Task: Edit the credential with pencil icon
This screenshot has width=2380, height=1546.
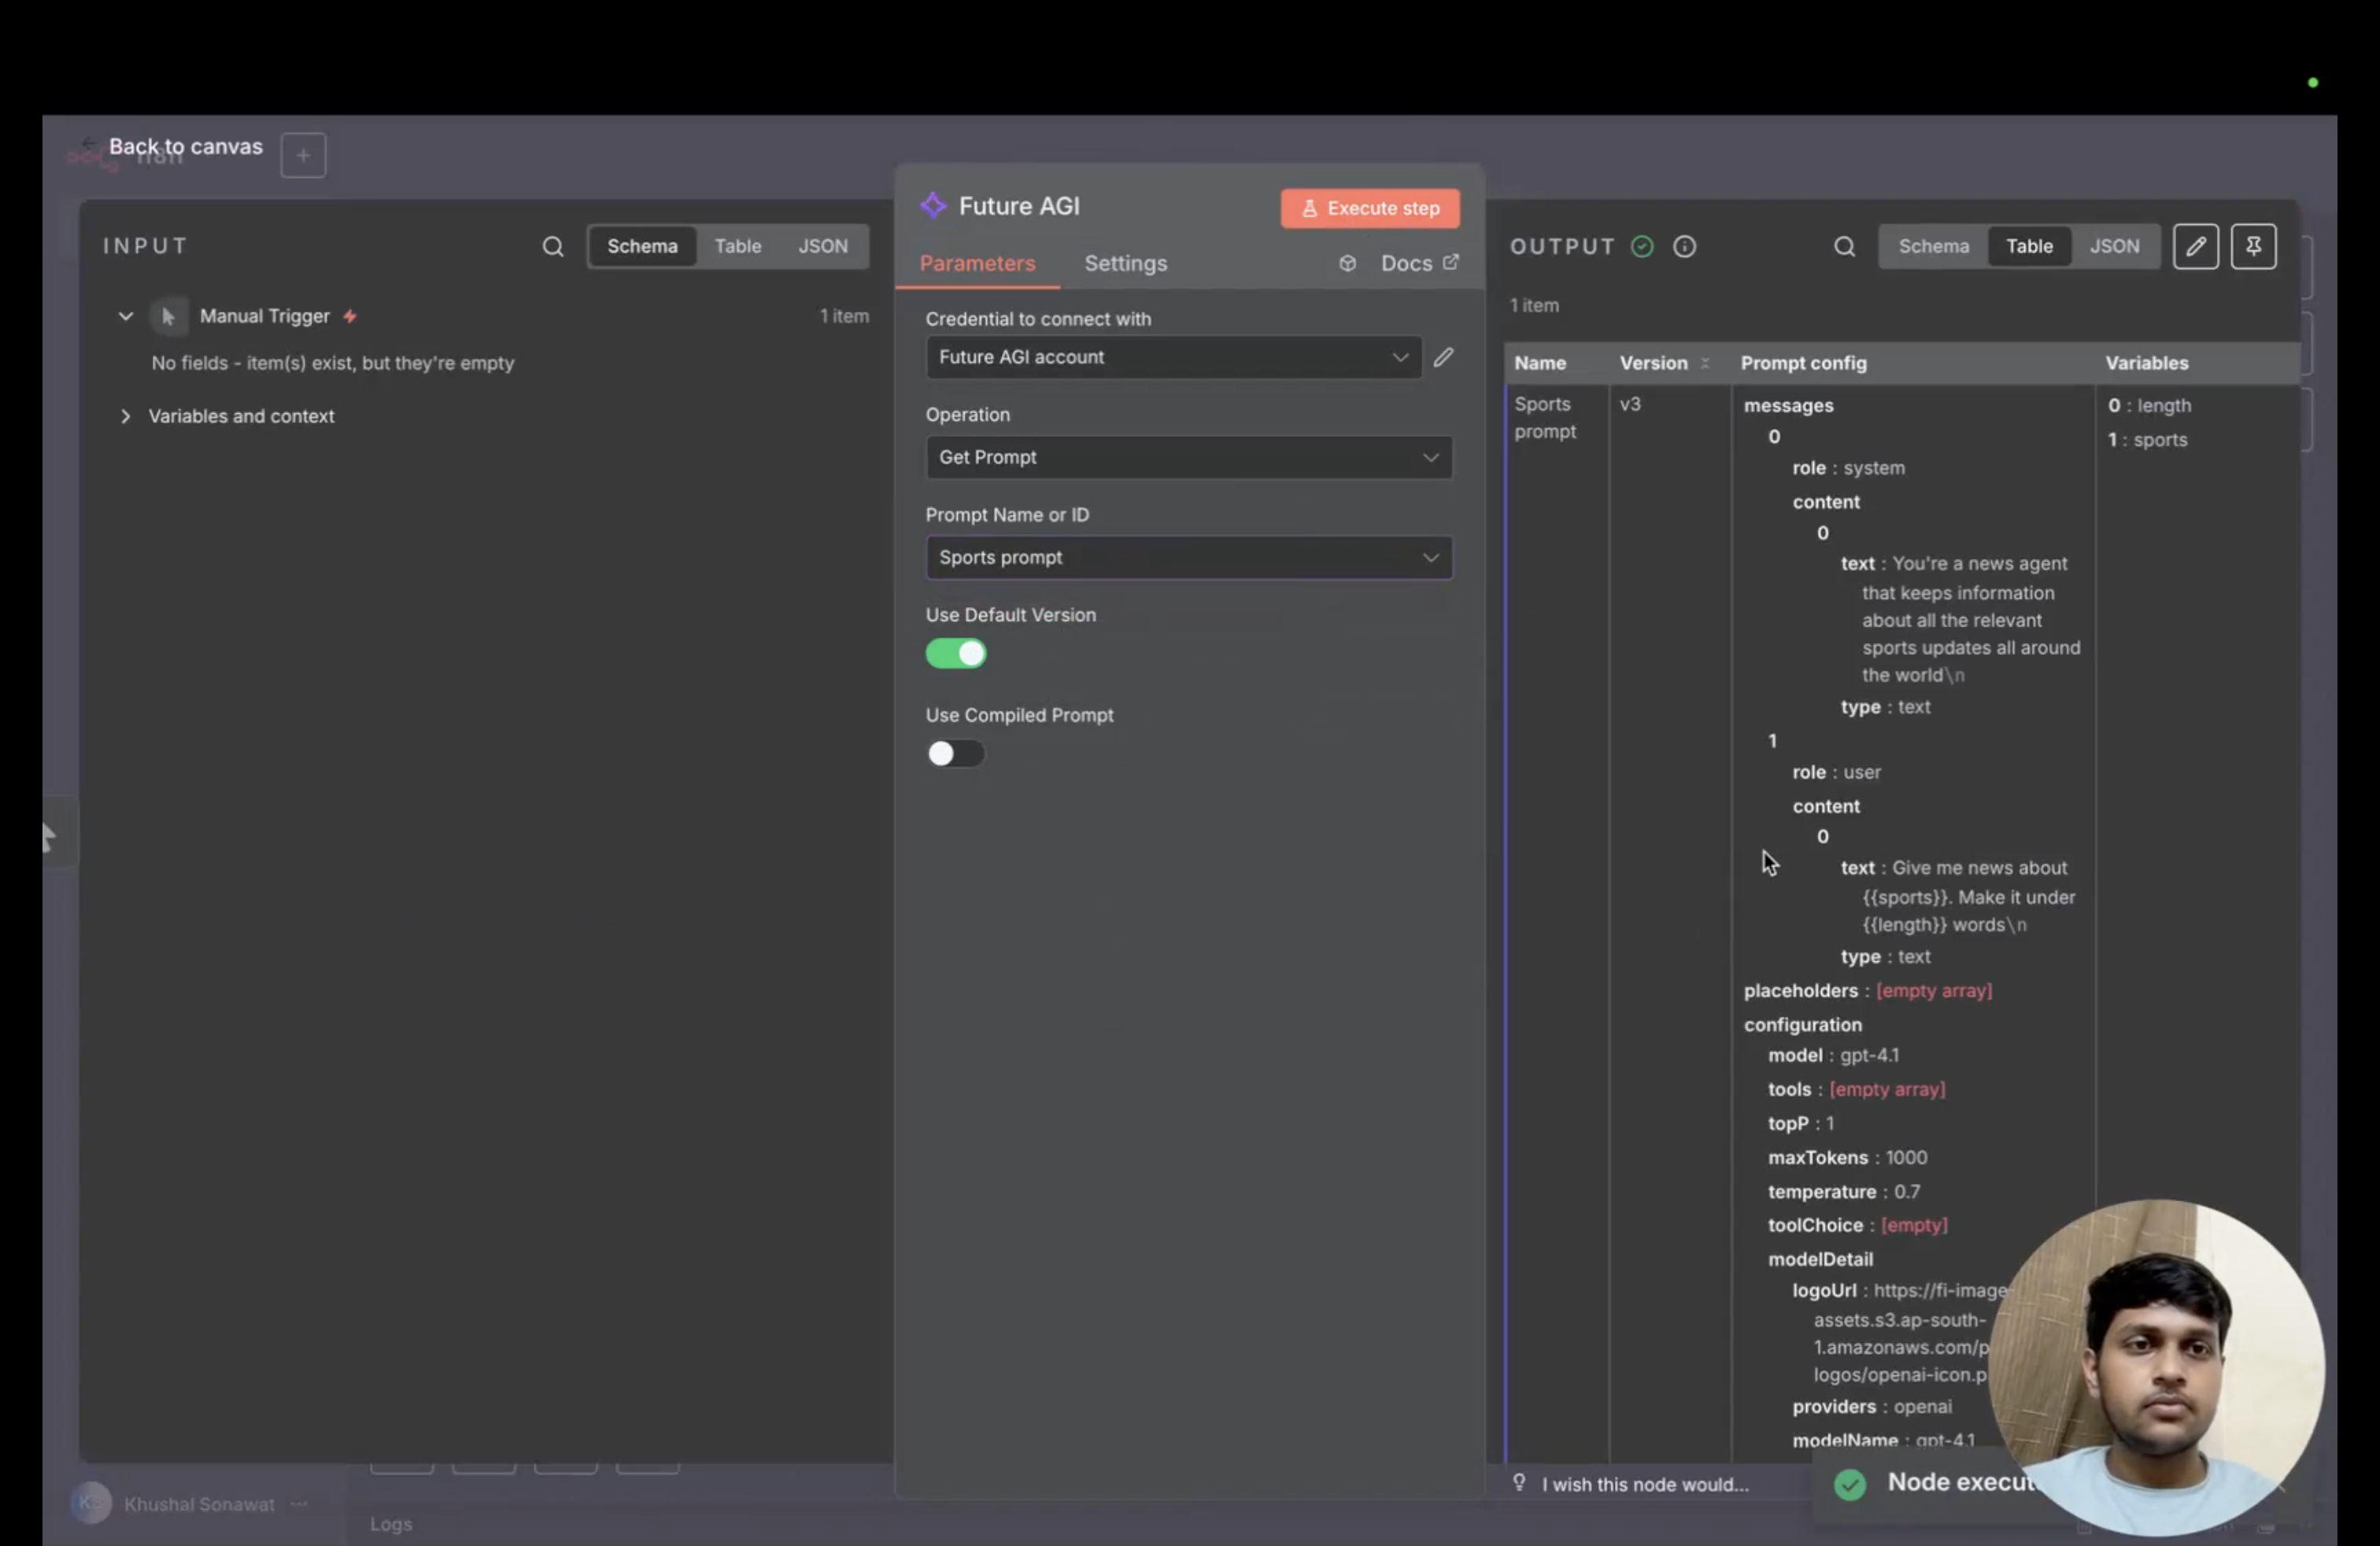Action: 1443,358
